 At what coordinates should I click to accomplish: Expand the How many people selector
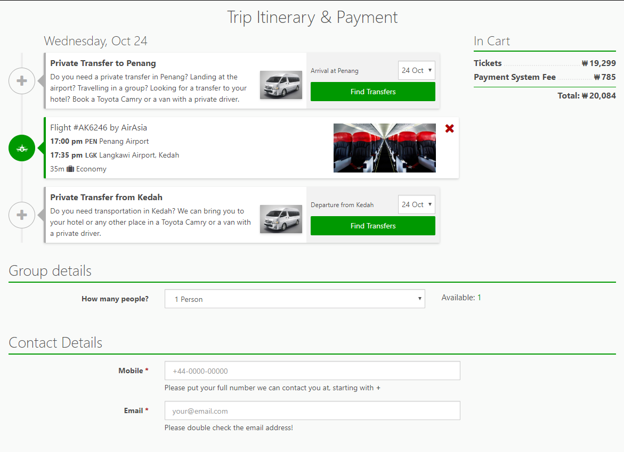[295, 299]
